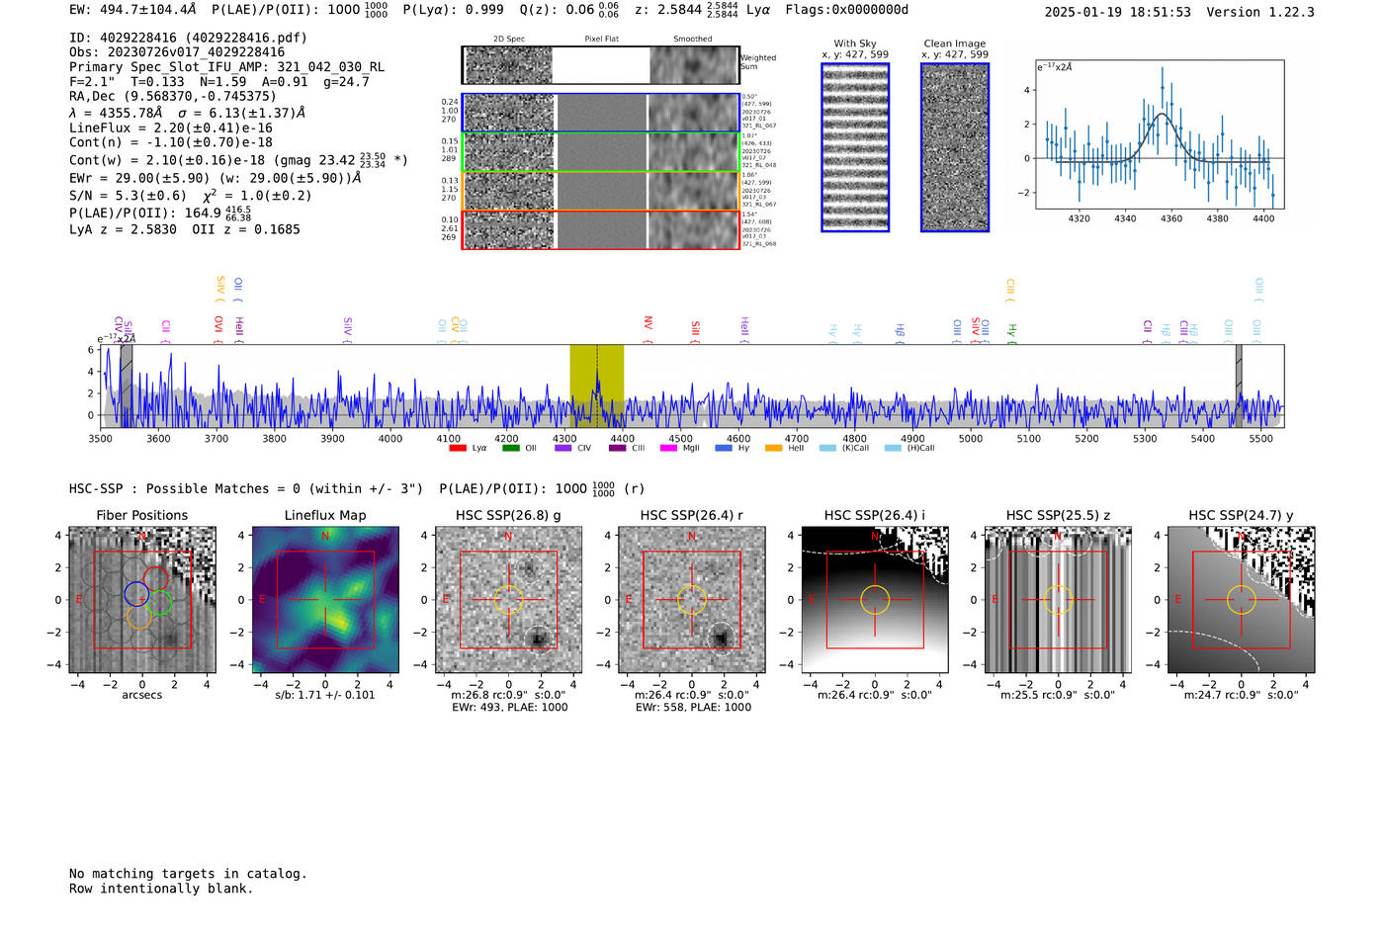This screenshot has width=1384, height=942.
Task: Open the With Sky cutout image
Action: point(855,147)
